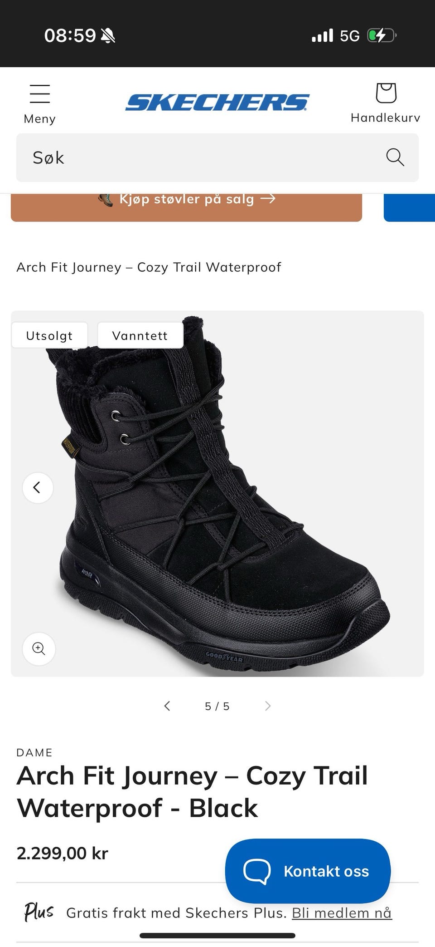
Task: Tap the chat bubble icon in Kontakt oss
Action: [x=257, y=871]
